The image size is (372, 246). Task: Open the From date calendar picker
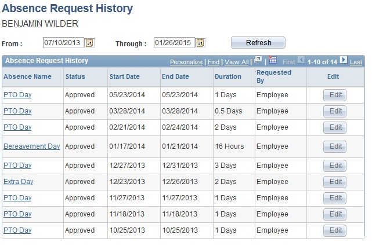tap(89, 43)
